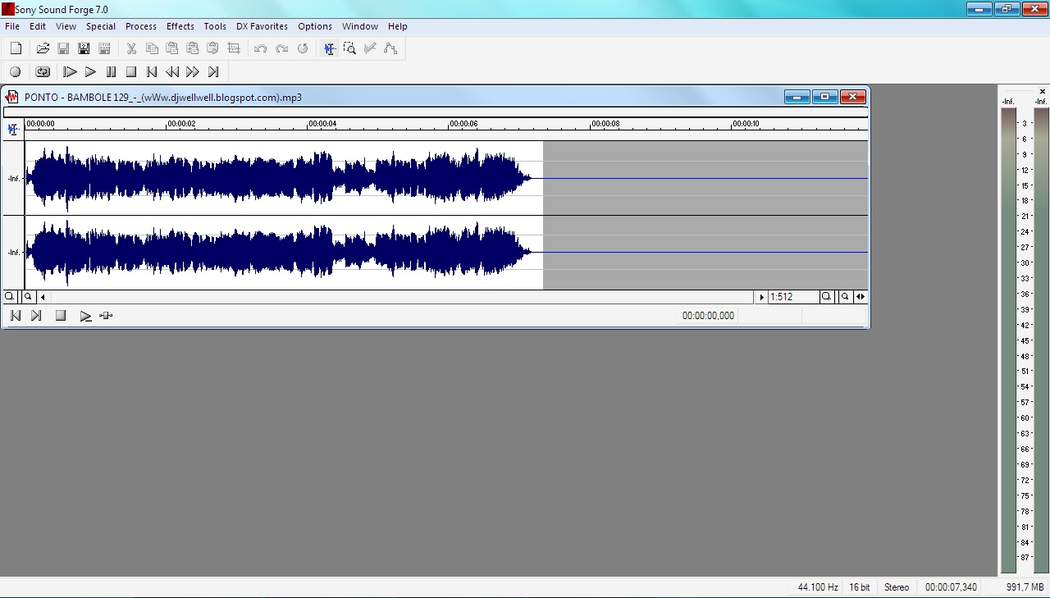Click the 00:00:04 mark on the time ruler
This screenshot has width=1050, height=598.
tap(322, 124)
